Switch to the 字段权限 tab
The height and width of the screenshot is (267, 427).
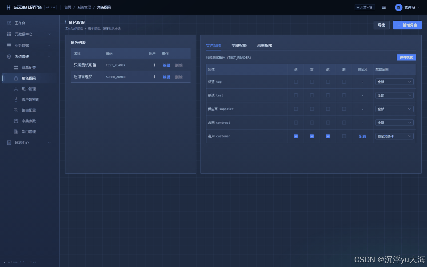point(239,45)
